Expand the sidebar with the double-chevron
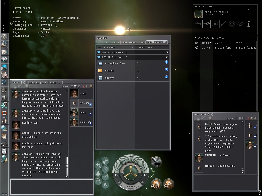This screenshot has width=262, height=196. tap(4, 3)
